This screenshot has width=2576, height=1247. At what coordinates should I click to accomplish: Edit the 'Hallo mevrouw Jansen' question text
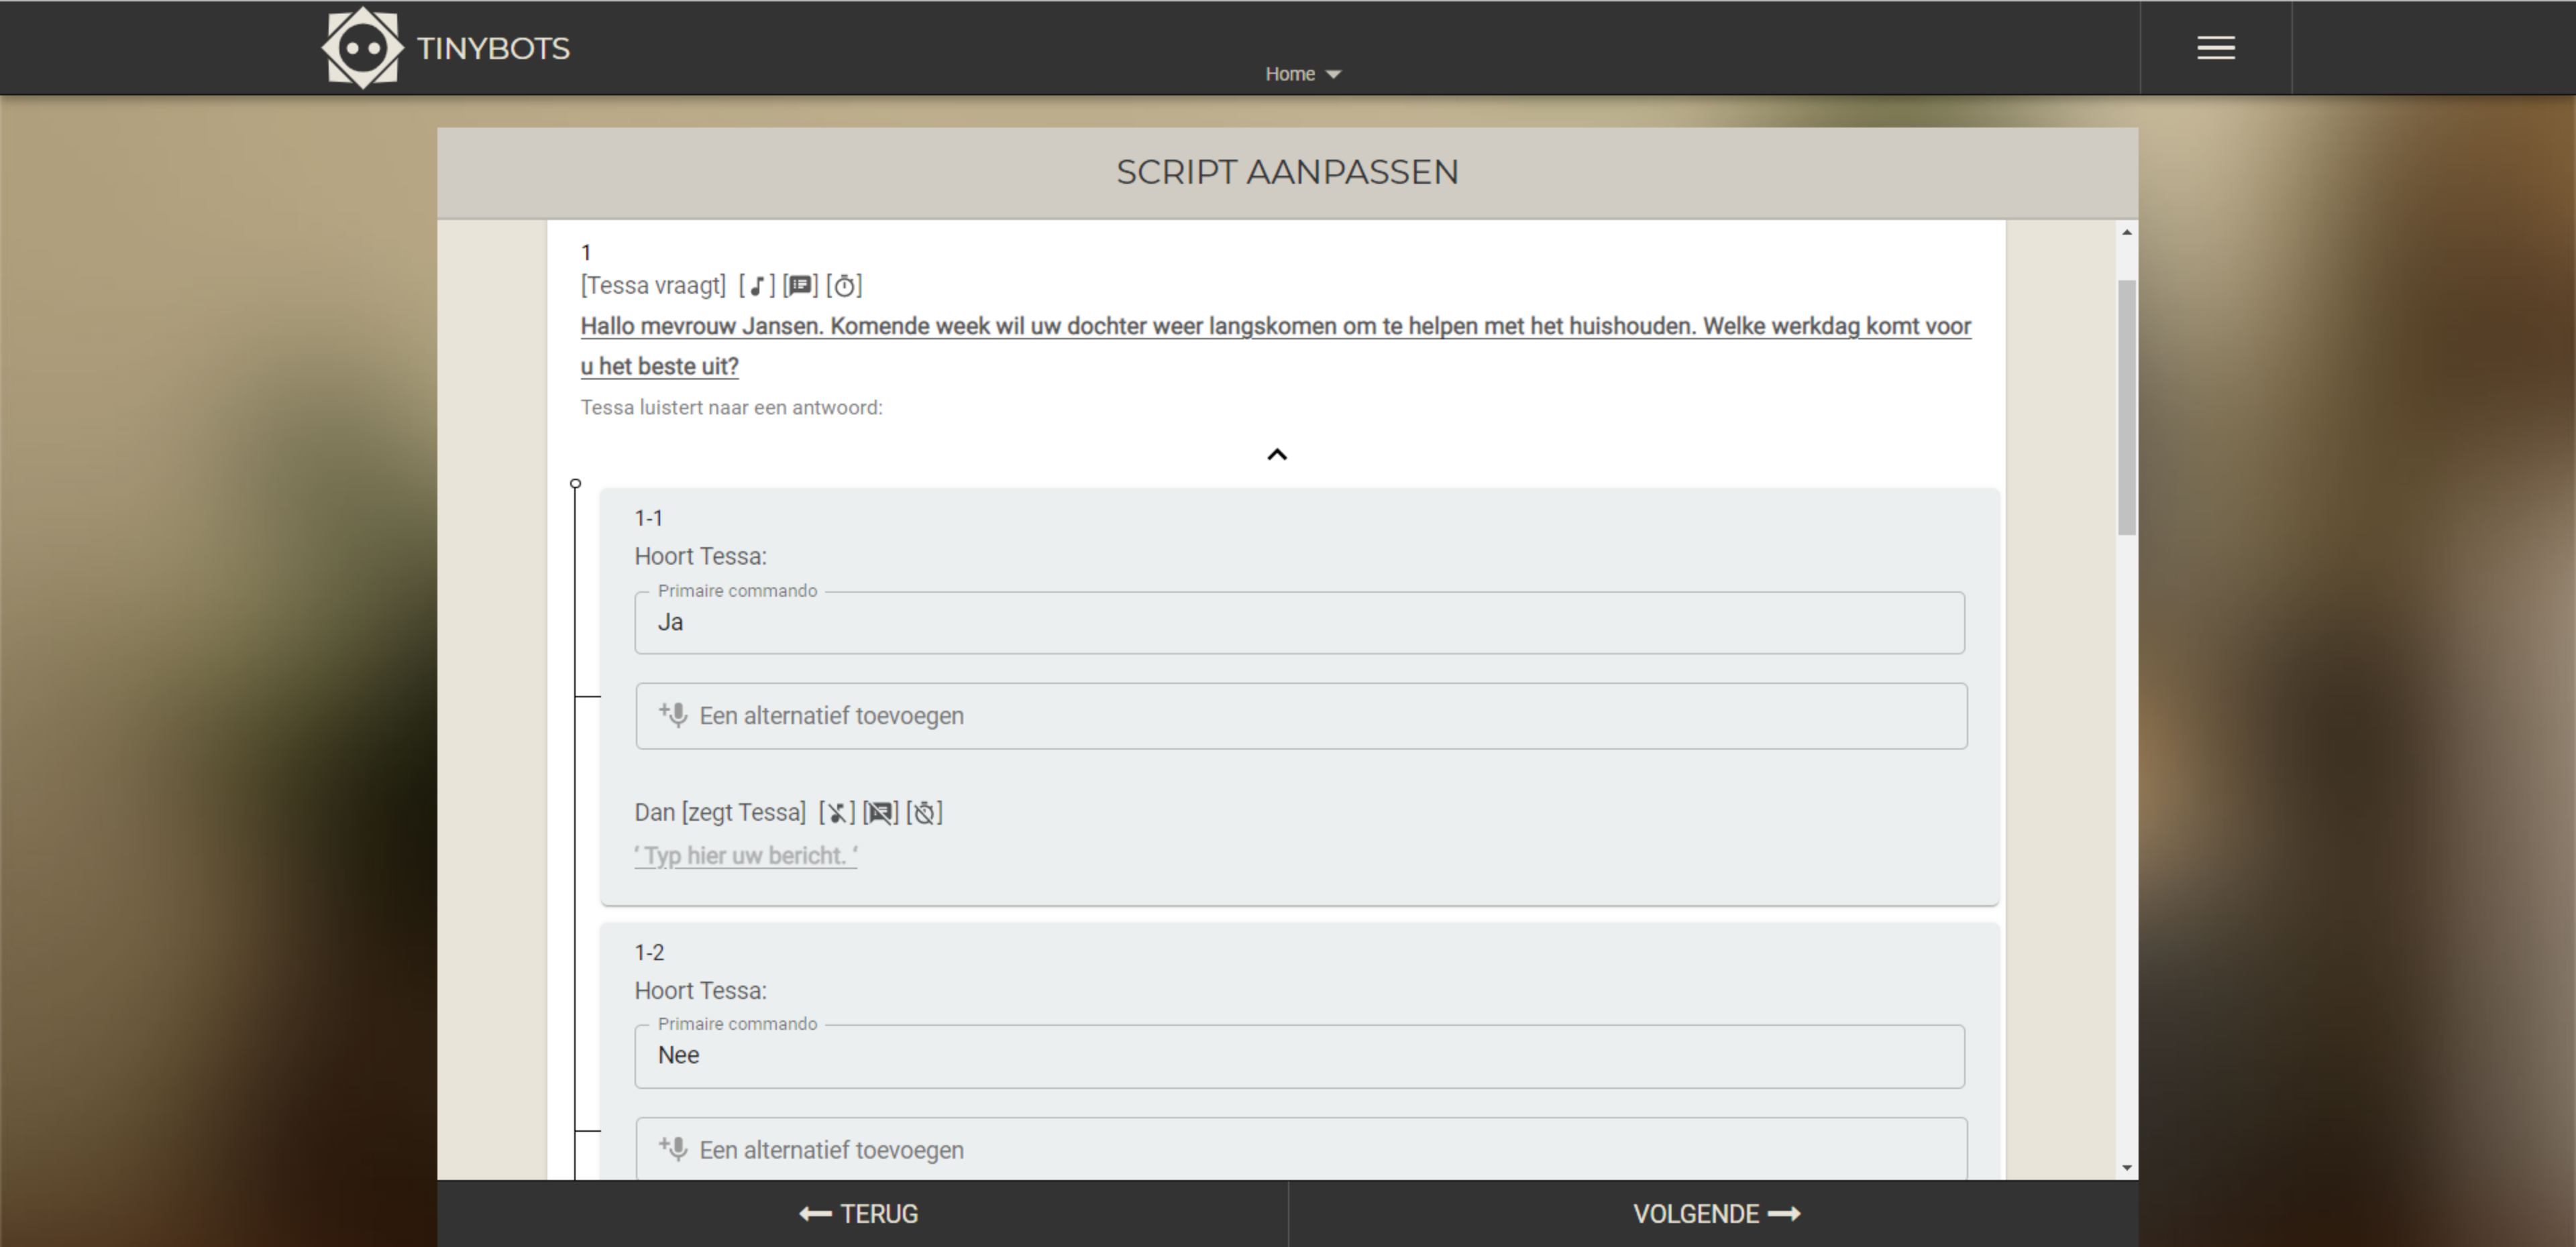click(x=1276, y=347)
